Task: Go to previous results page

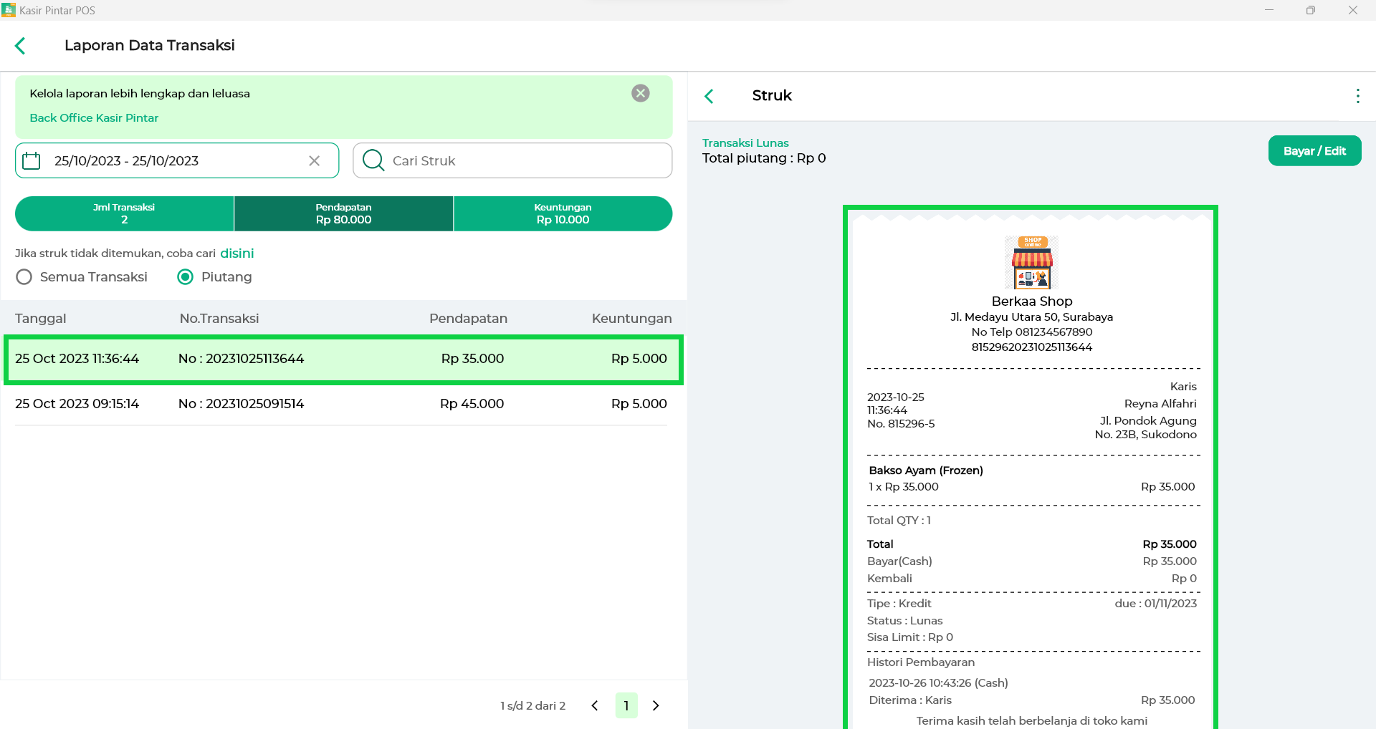Action: point(595,705)
